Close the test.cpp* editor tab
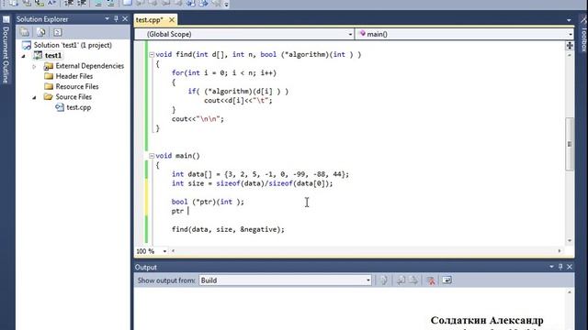The width and height of the screenshot is (588, 330). 172,20
